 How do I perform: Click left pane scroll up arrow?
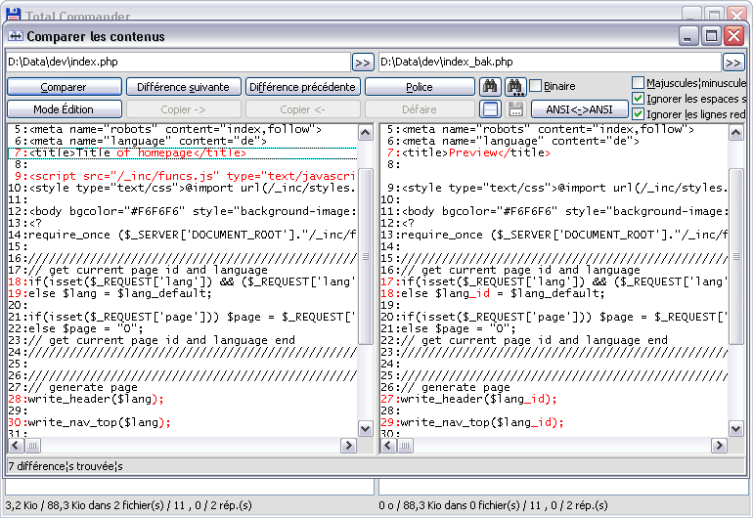tap(366, 132)
